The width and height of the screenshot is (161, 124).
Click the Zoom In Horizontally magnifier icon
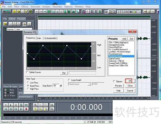point(35,105)
